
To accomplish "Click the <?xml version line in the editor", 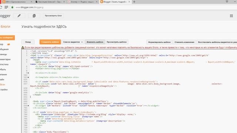I will (54, 51).
